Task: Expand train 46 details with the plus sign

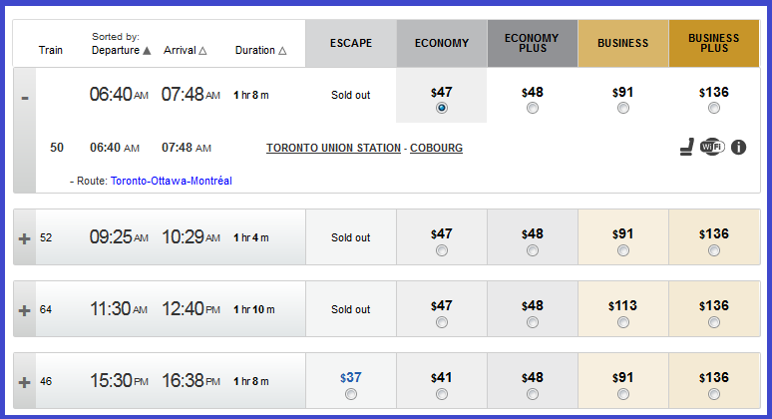Action: [x=24, y=382]
